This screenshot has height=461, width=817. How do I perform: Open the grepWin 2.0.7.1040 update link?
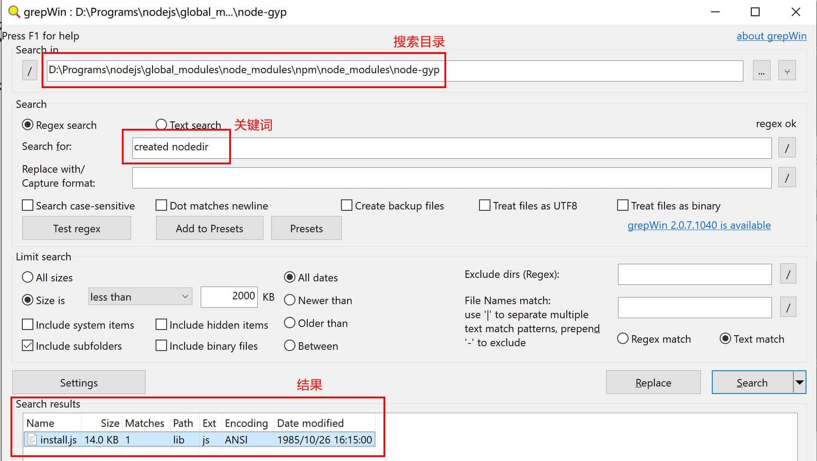pos(699,225)
